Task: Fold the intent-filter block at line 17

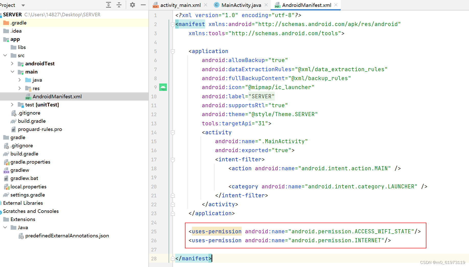Action: pyautogui.click(x=173, y=160)
